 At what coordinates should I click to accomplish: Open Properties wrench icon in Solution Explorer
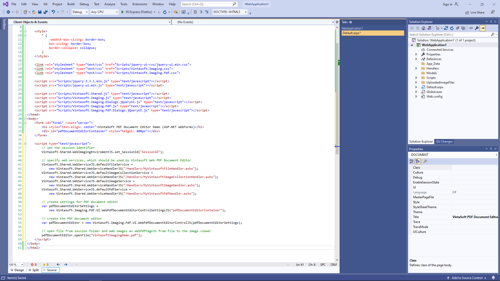pos(477,28)
